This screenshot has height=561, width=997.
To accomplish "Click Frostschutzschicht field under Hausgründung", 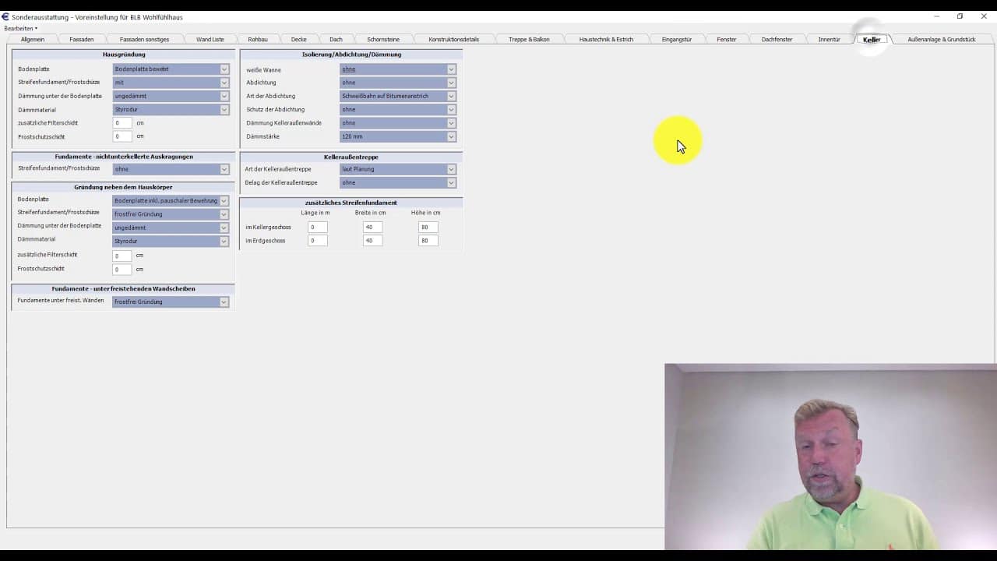I will [122, 136].
